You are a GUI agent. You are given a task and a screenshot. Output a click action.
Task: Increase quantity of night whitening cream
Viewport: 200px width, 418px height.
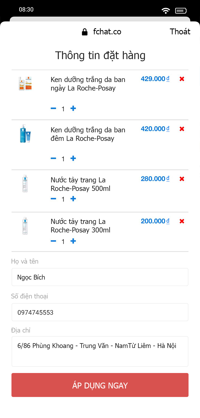[73, 158]
